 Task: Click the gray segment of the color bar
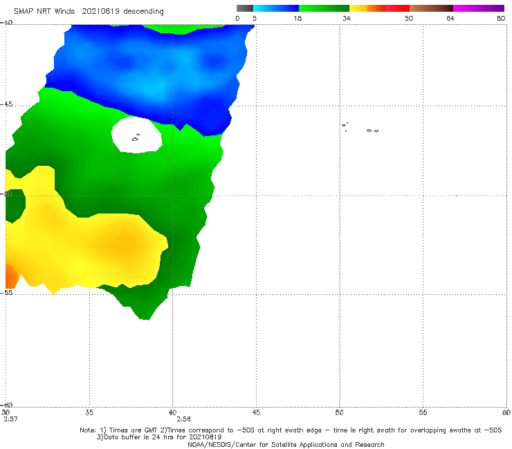point(245,8)
